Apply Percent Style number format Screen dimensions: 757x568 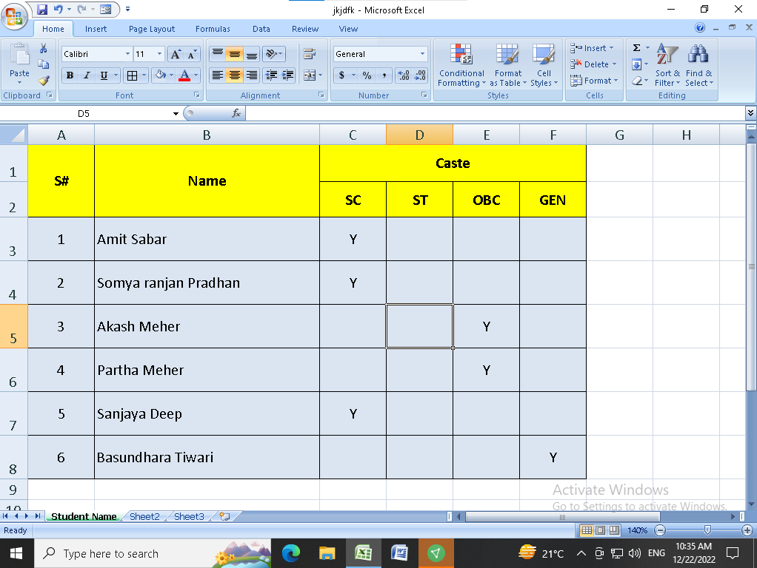click(x=367, y=75)
